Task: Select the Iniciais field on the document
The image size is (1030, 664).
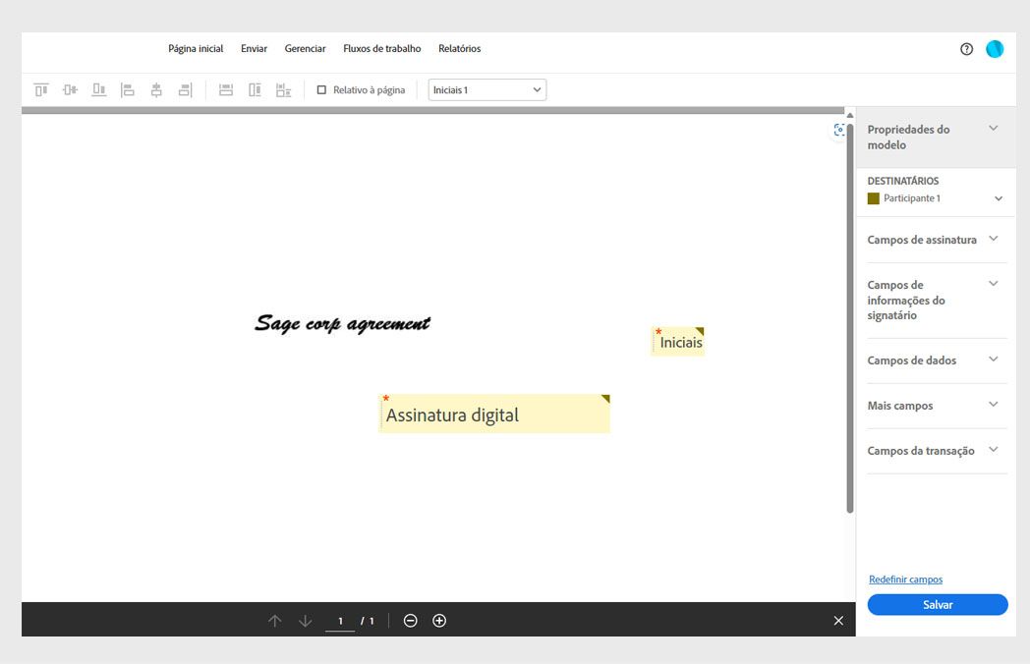Action: click(678, 342)
